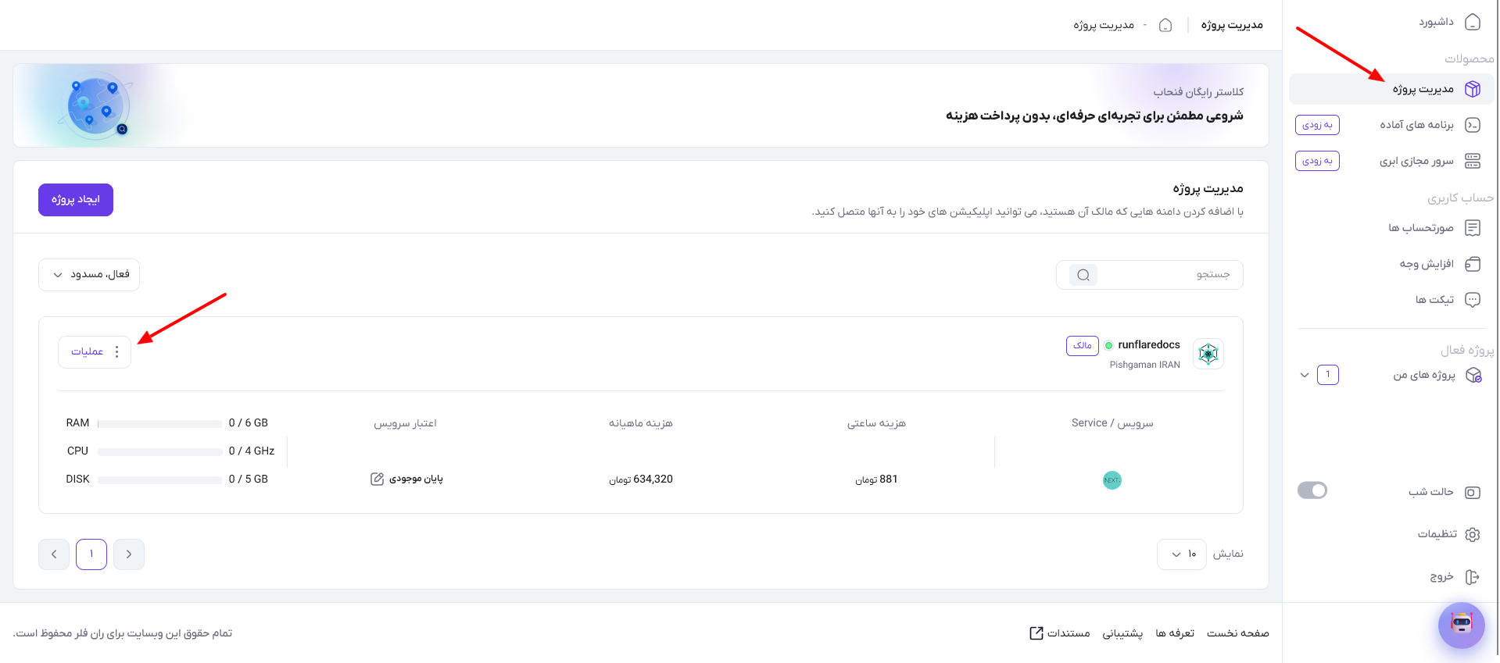Toggle night mode (حالت شب) switch
This screenshot has height=663, width=1500.
[x=1312, y=490]
